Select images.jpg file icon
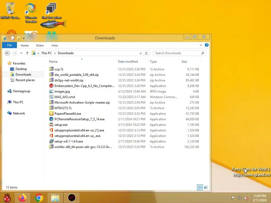Viewport: 271px width, 203px height. 51,91
